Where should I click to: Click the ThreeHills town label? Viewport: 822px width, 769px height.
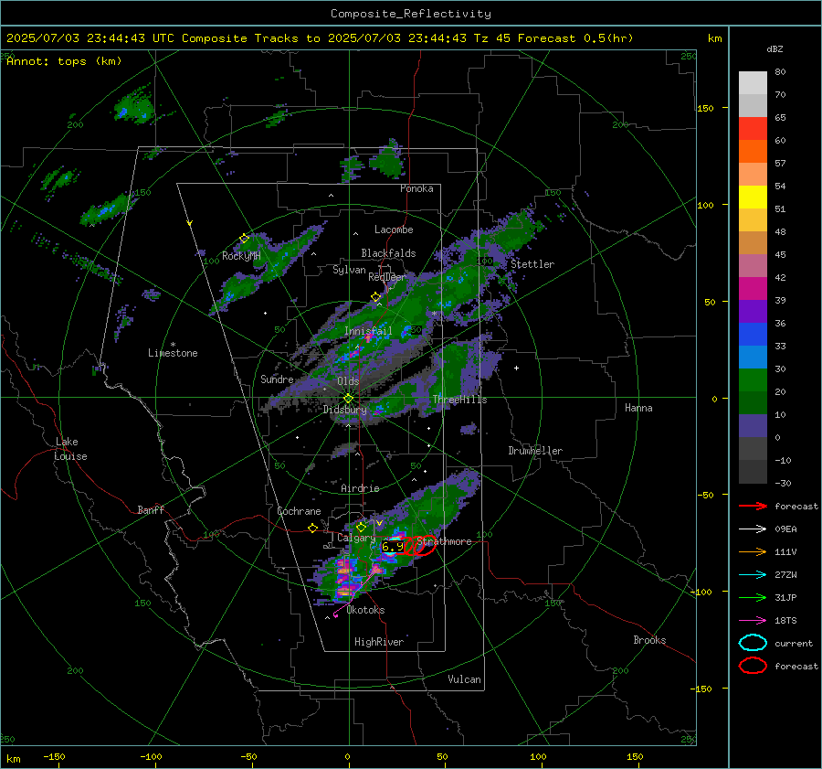(x=459, y=400)
